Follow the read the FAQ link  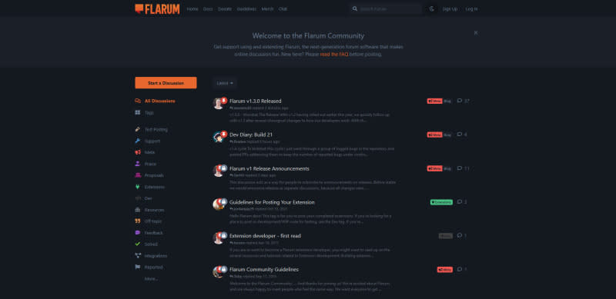(x=334, y=55)
